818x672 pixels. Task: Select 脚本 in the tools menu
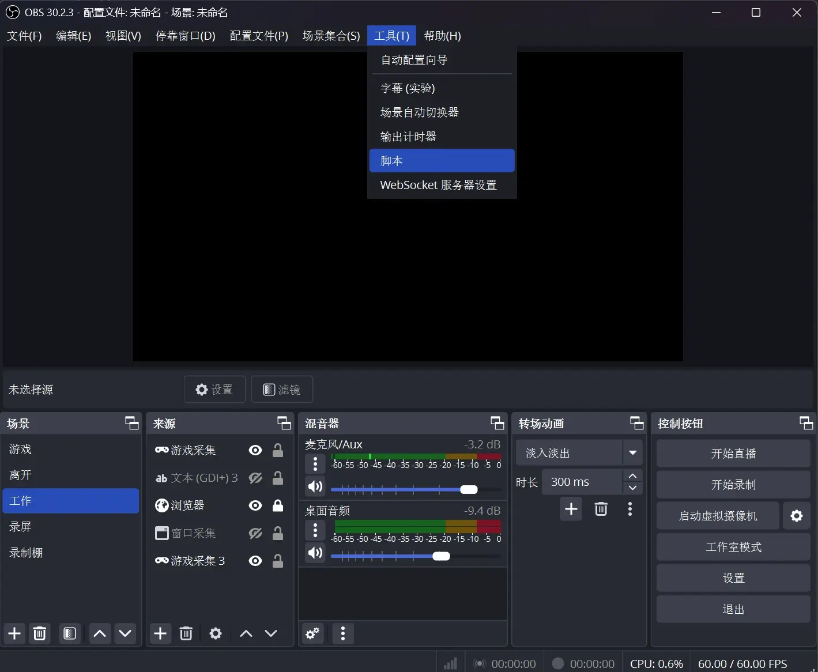[442, 161]
